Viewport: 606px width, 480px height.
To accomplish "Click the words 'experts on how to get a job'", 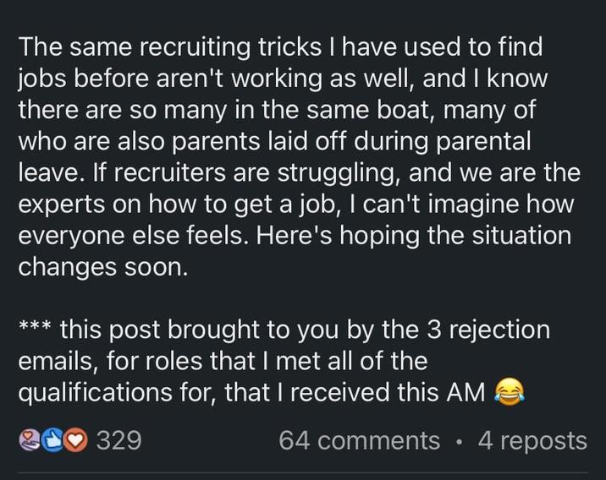I will coord(177,205).
